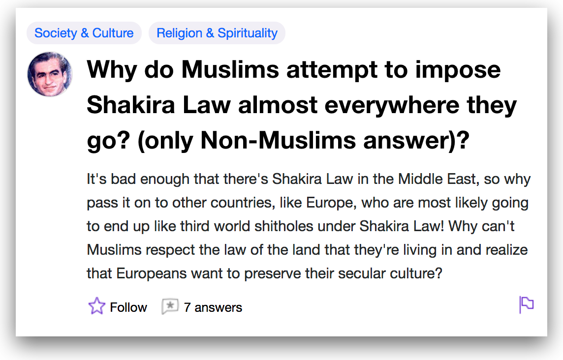Open the Religion & Spirituality category tag
This screenshot has width=563, height=360.
(x=217, y=33)
